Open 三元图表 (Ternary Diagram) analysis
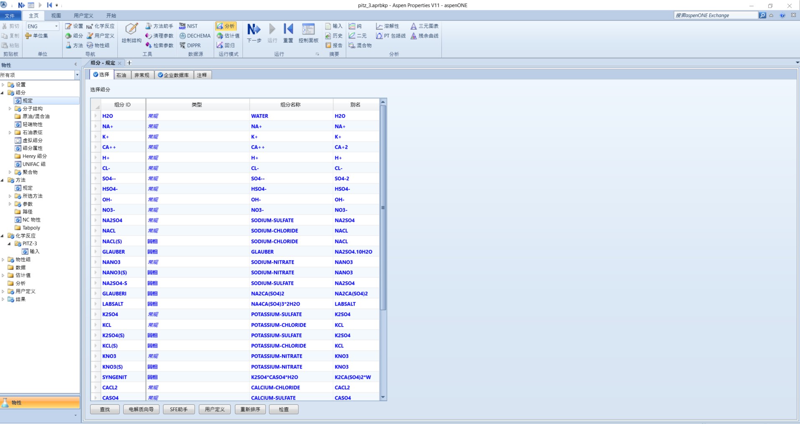This screenshot has width=800, height=424. (425, 26)
